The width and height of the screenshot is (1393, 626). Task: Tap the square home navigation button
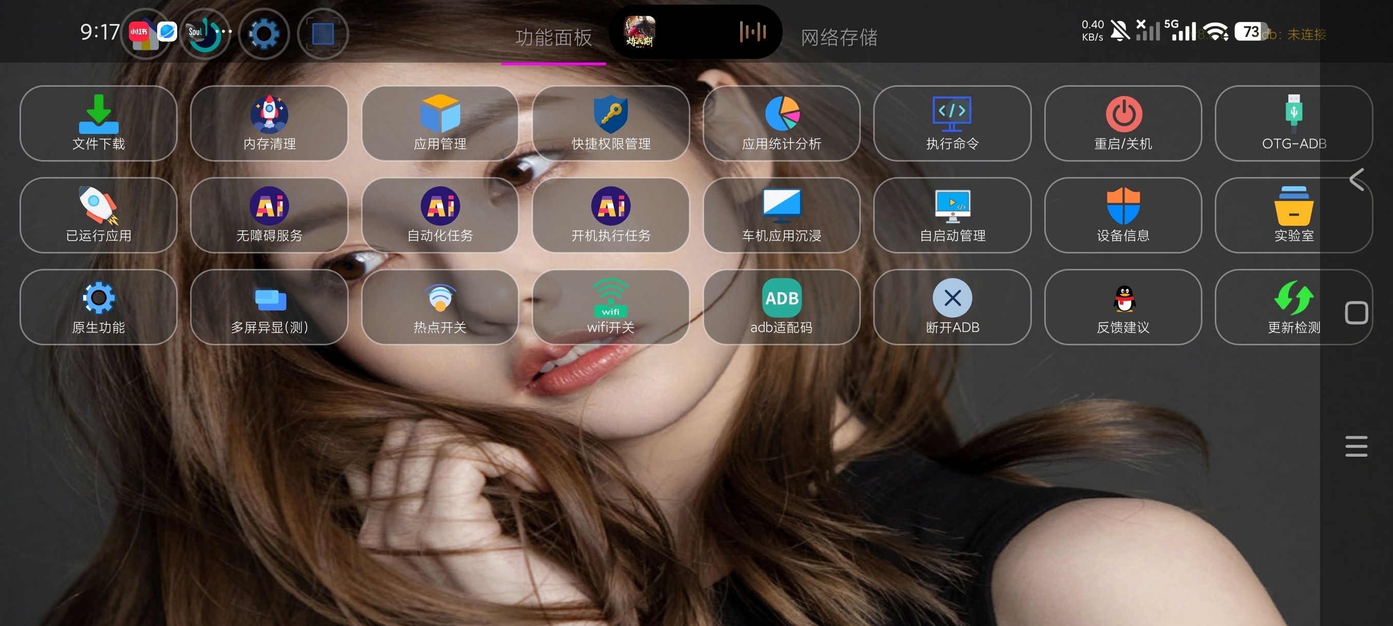click(x=1356, y=312)
